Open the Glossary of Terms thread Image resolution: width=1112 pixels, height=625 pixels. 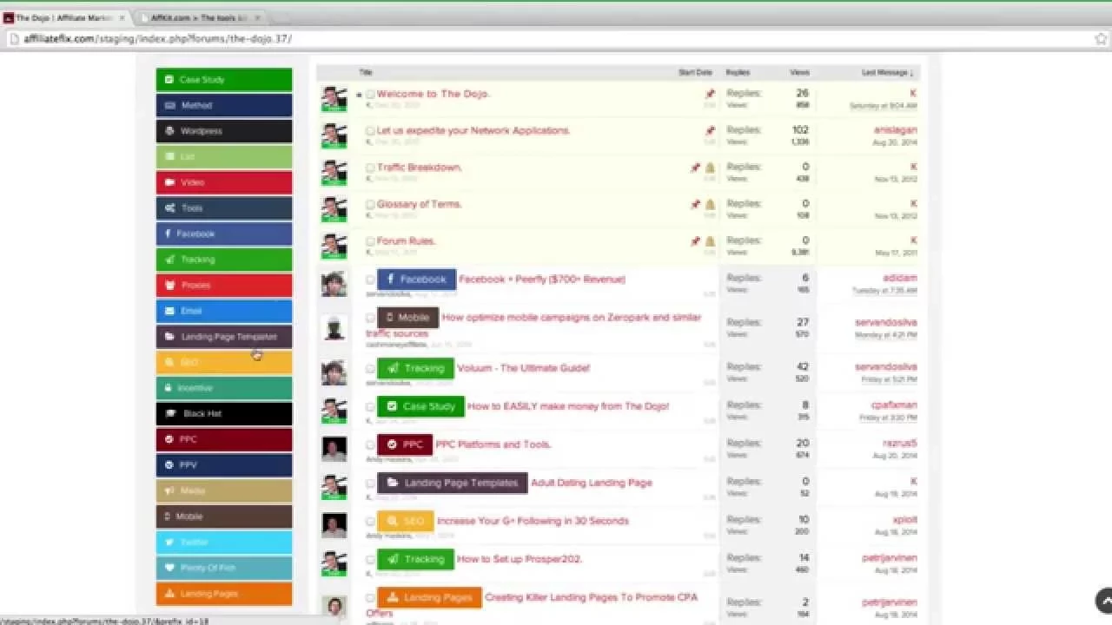coord(420,204)
